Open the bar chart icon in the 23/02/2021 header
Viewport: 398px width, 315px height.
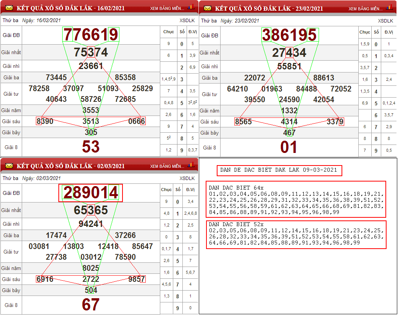click(389, 7)
